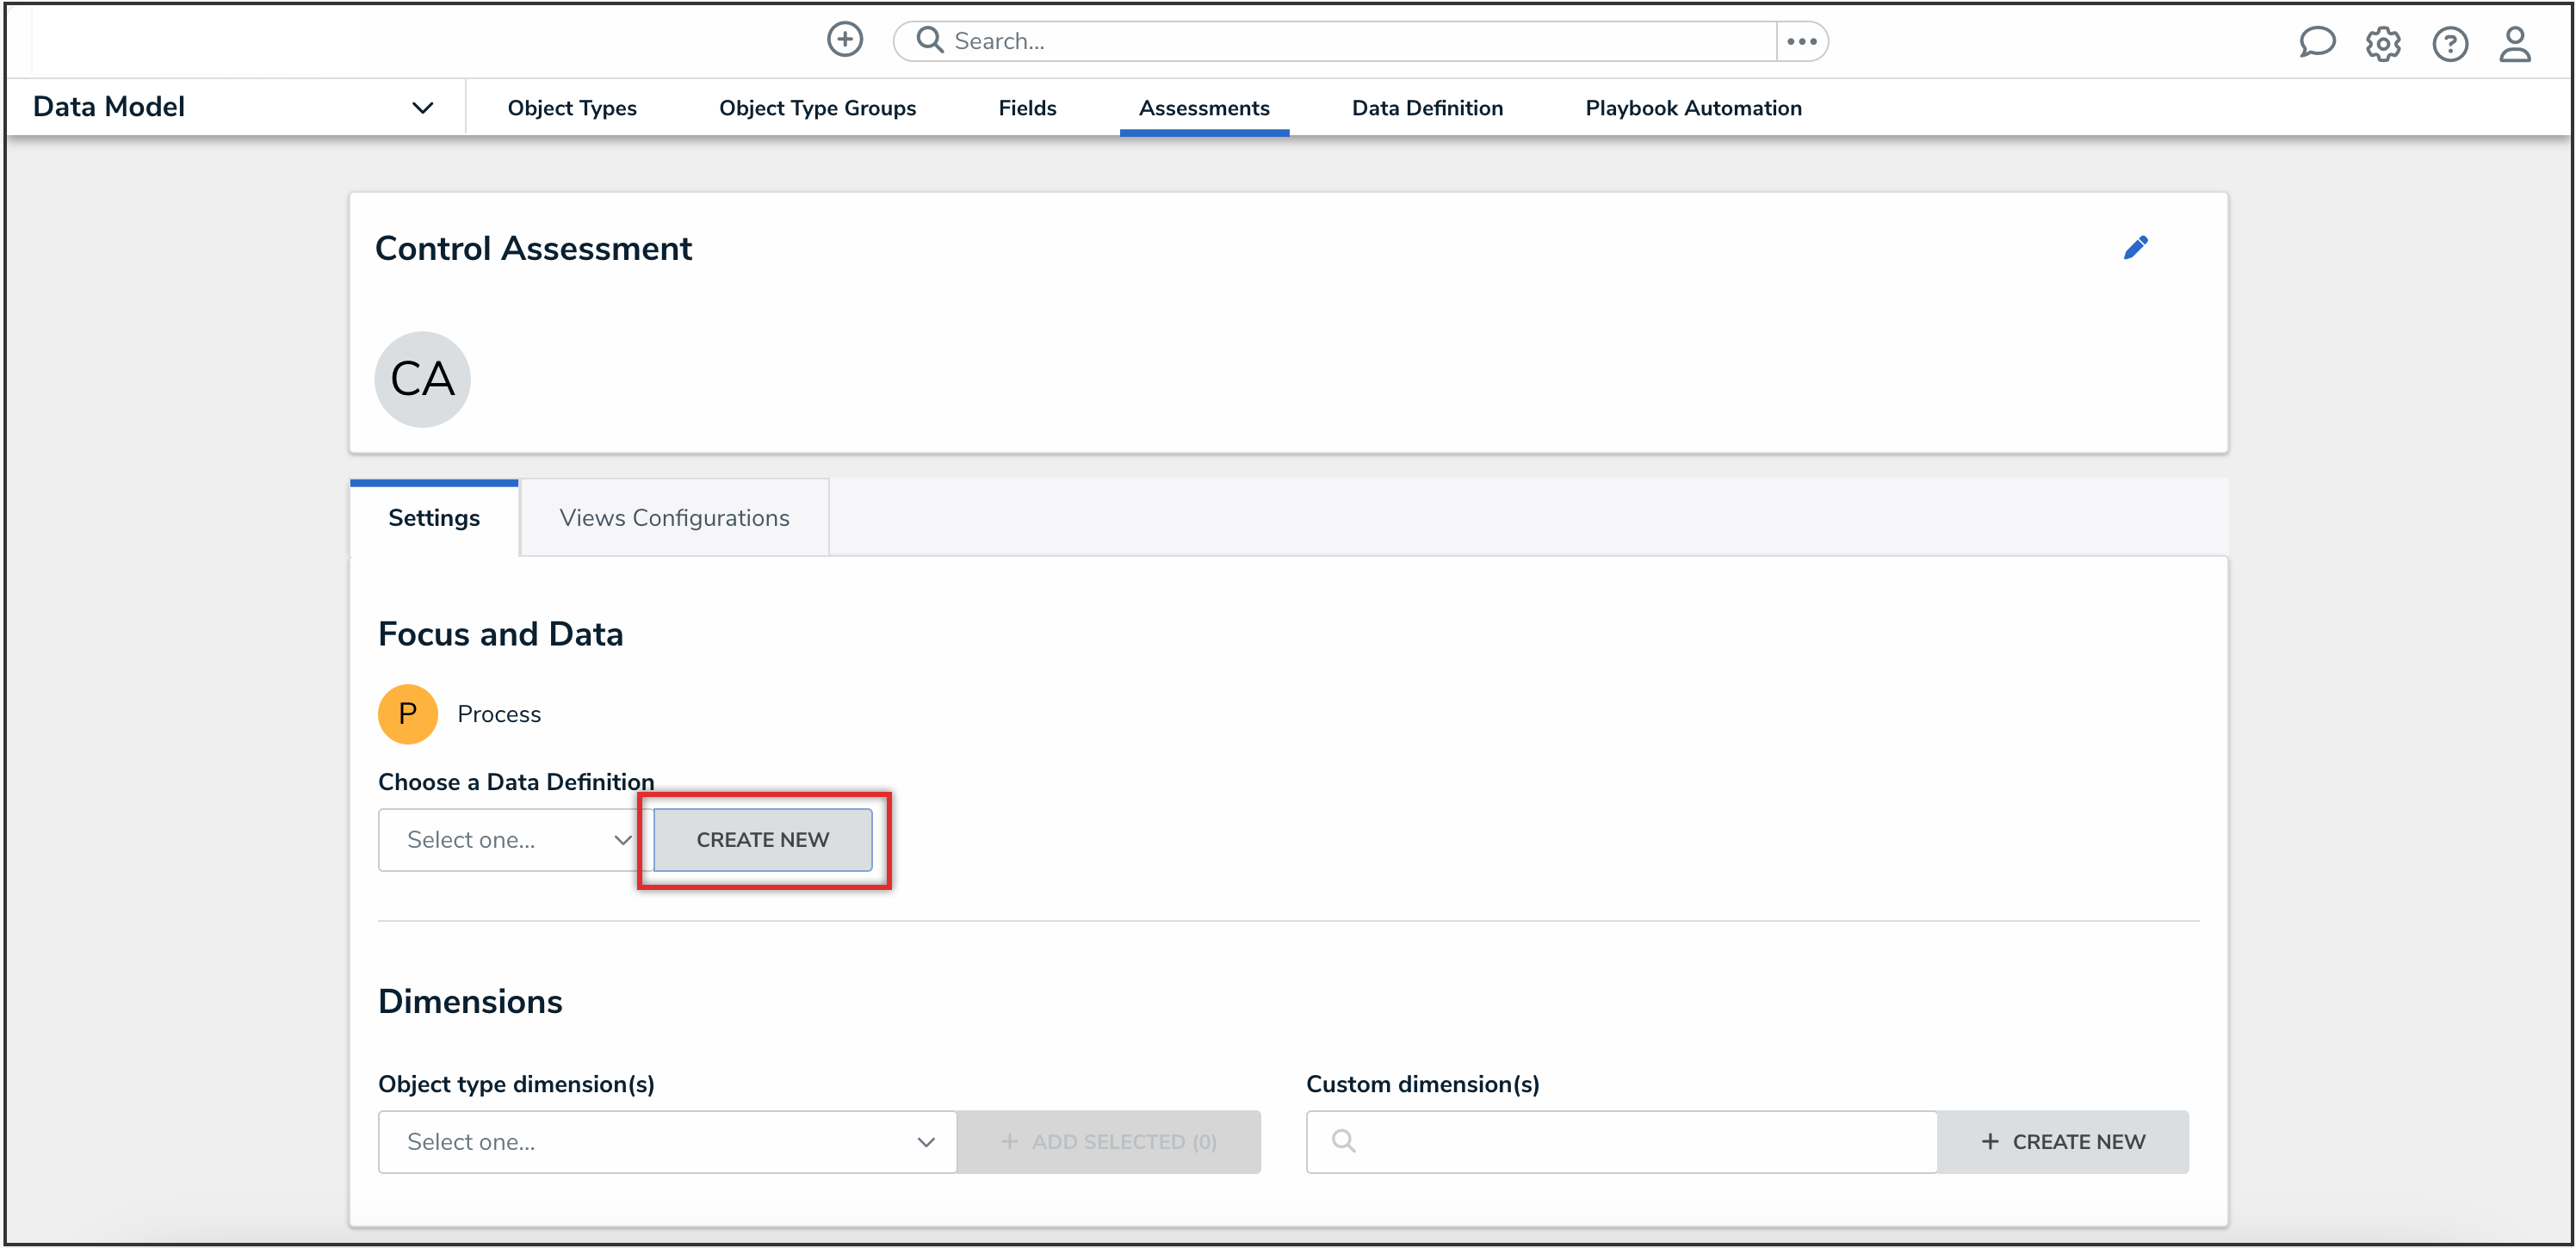Click the custom dimensions search field
2576x1248 pixels.
(1620, 1141)
